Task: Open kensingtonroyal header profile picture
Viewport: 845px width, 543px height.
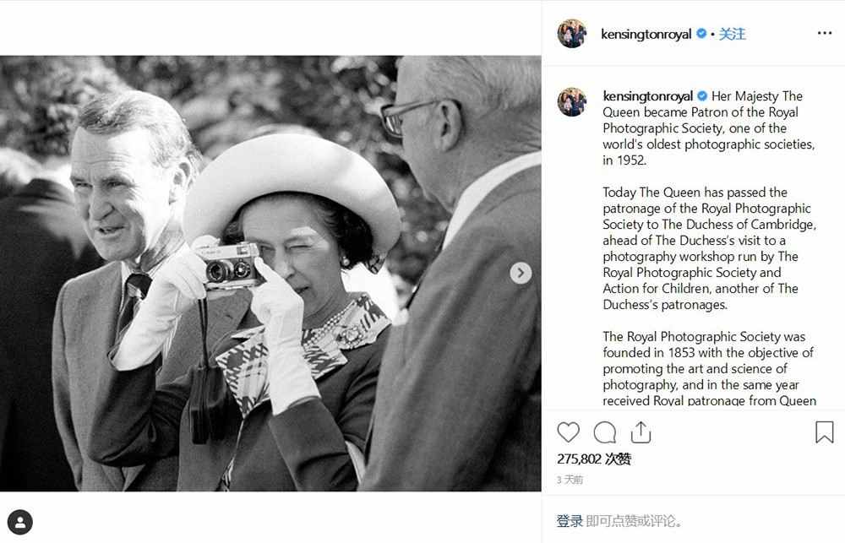Action: pyautogui.click(x=572, y=34)
